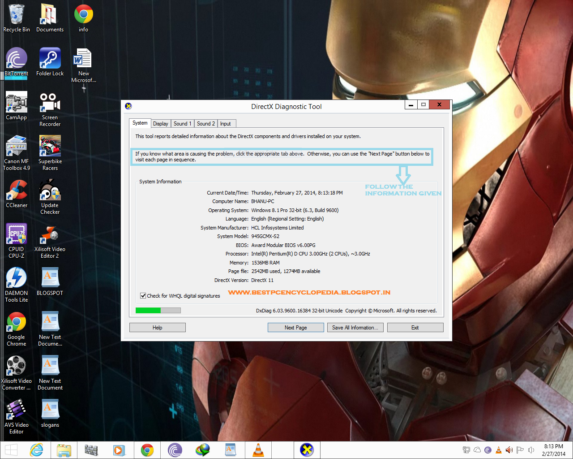Viewport: 573px width, 459px height.
Task: Open the Google Chrome desktop shortcut
Action: click(x=17, y=329)
